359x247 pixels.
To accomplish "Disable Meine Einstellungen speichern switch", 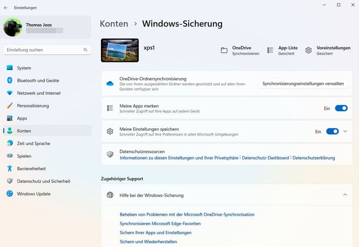I will pyautogui.click(x=332, y=132).
